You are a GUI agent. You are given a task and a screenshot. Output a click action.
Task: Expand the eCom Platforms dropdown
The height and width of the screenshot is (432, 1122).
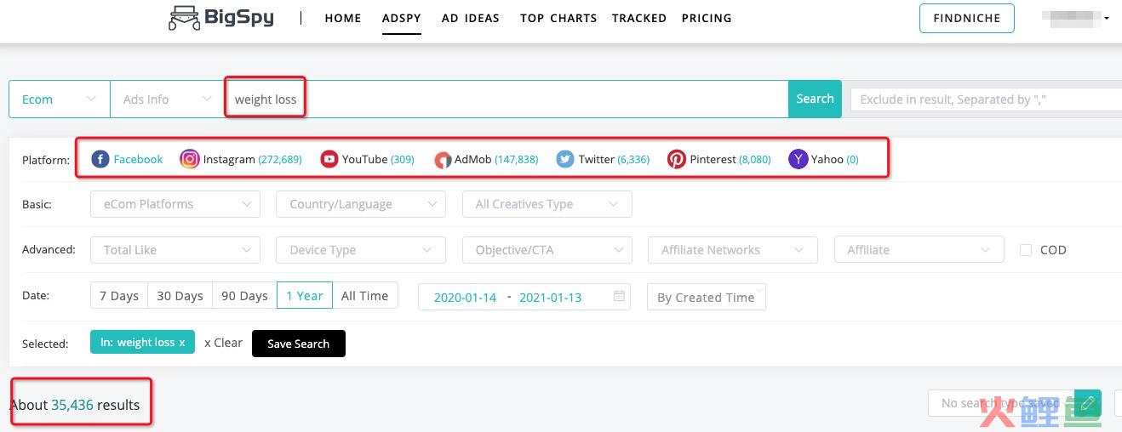point(175,204)
